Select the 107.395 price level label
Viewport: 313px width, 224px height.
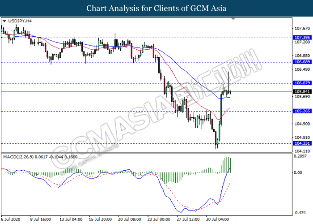pyautogui.click(x=302, y=37)
